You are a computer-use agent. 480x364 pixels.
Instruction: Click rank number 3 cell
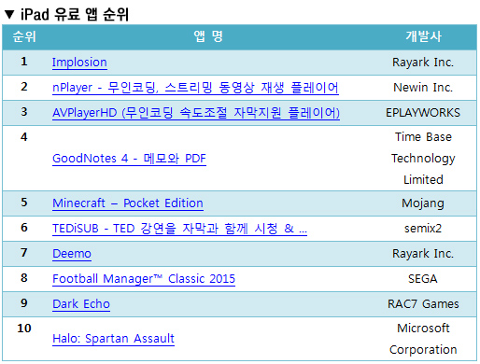24,112
